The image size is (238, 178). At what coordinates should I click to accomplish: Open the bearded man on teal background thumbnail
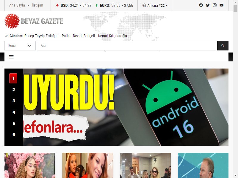click(203, 165)
